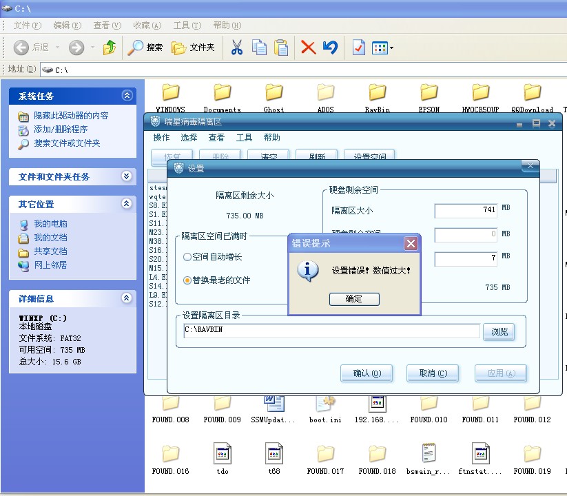Open 操作 menu in Rising quarantine window
Viewport: 567px width, 496px height.
(161, 137)
